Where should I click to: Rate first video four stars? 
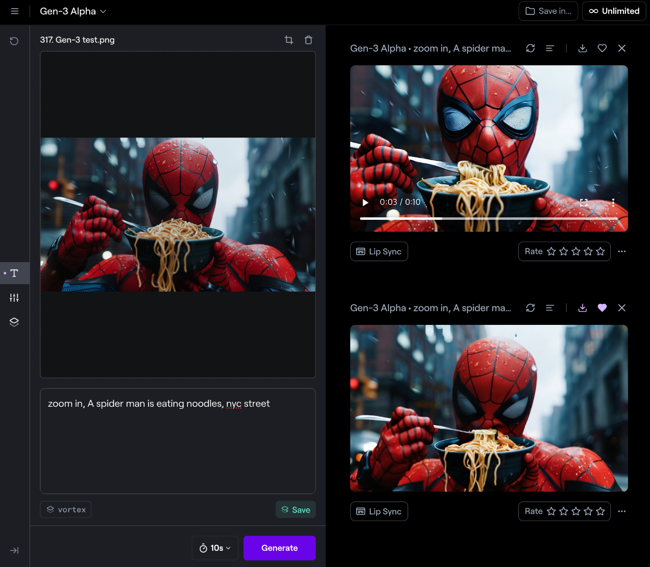click(x=588, y=251)
